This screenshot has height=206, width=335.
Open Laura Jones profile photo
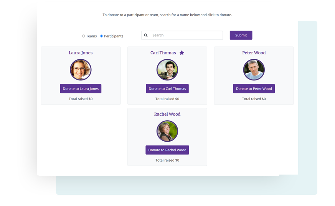pos(81,70)
